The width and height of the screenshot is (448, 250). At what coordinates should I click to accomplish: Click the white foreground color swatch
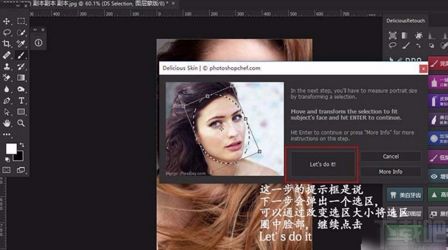pyautogui.click(x=11, y=148)
